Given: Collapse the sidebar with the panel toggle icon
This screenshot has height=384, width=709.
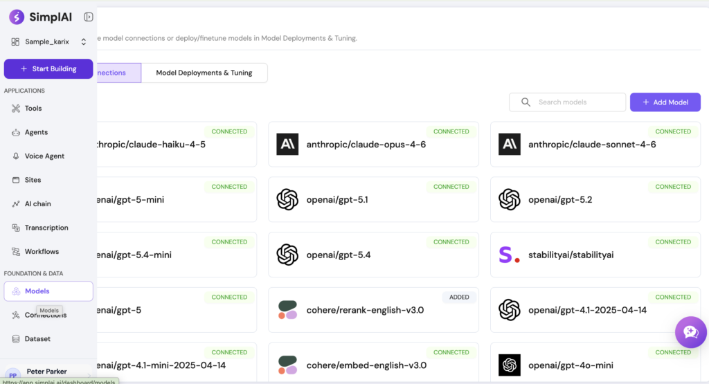Looking at the screenshot, I should [x=88, y=17].
